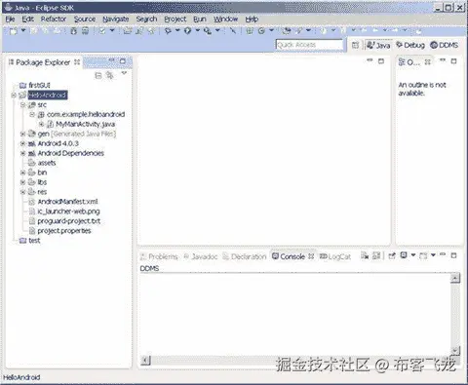Screen dimensions: 468x385
Task: Switch to the Declaration tab
Action: [x=245, y=256]
